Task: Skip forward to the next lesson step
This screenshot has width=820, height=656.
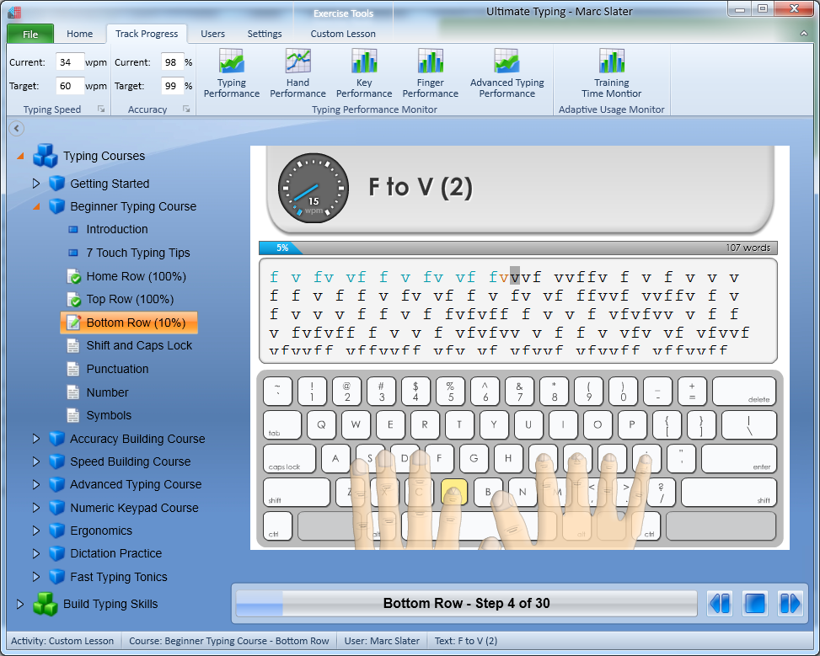Action: tap(791, 603)
